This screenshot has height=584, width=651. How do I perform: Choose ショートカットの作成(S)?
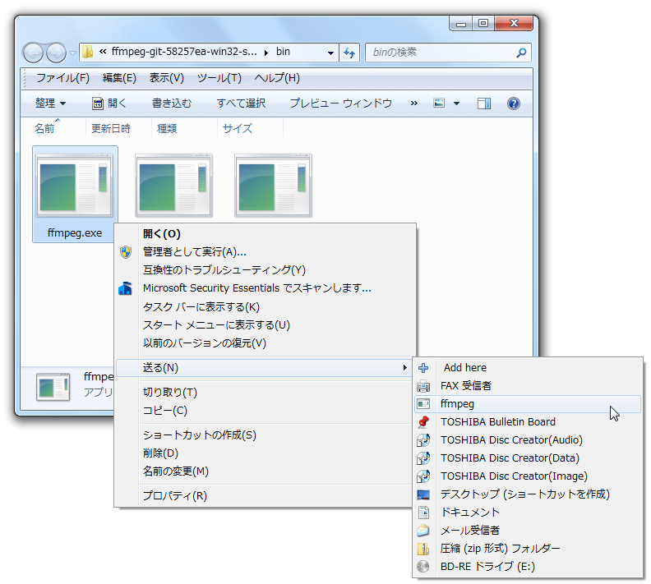coord(265,435)
